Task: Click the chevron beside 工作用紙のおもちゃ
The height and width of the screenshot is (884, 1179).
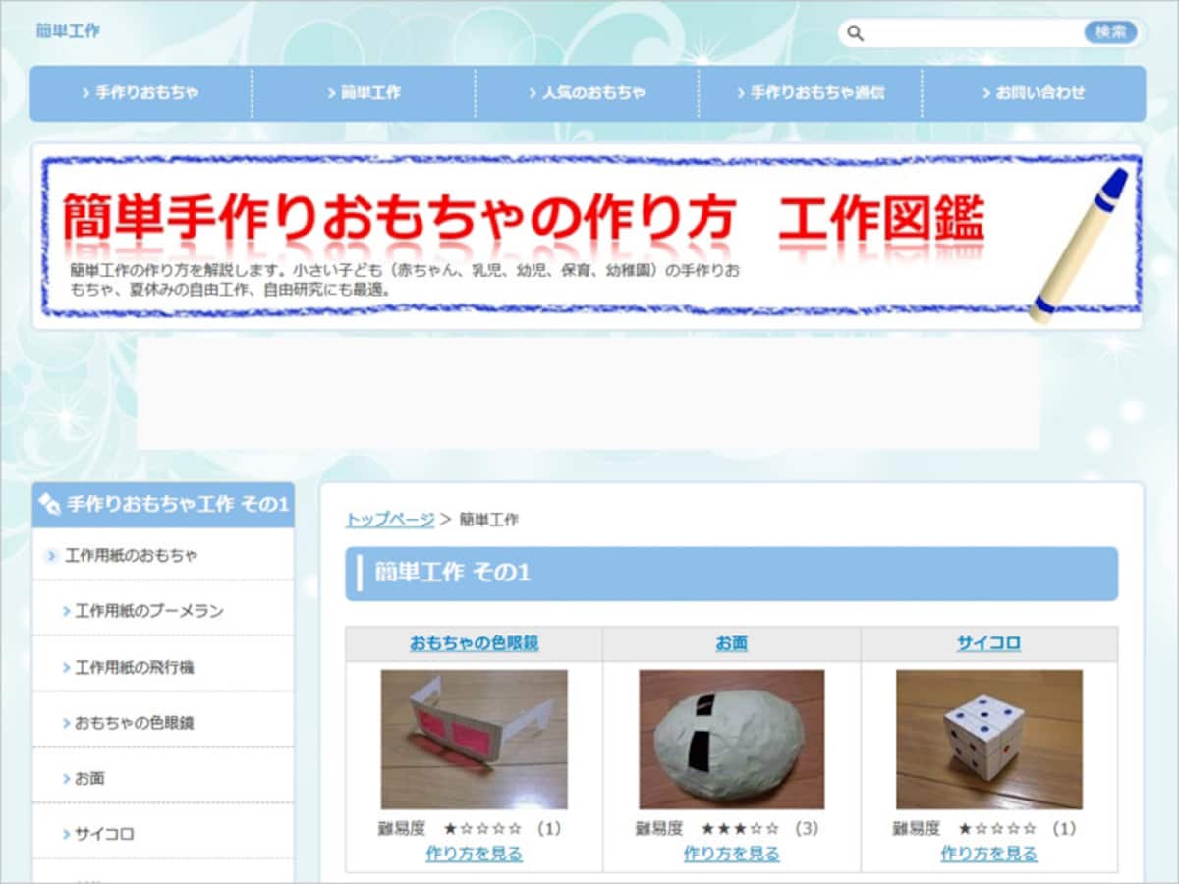Action: (x=51, y=556)
